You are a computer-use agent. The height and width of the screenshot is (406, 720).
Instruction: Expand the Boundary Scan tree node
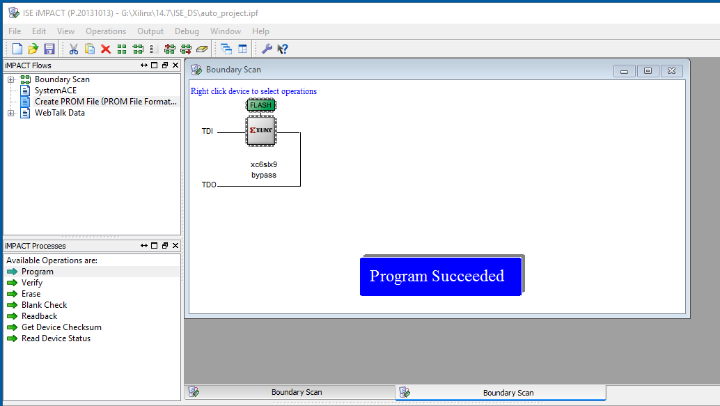pos(11,79)
